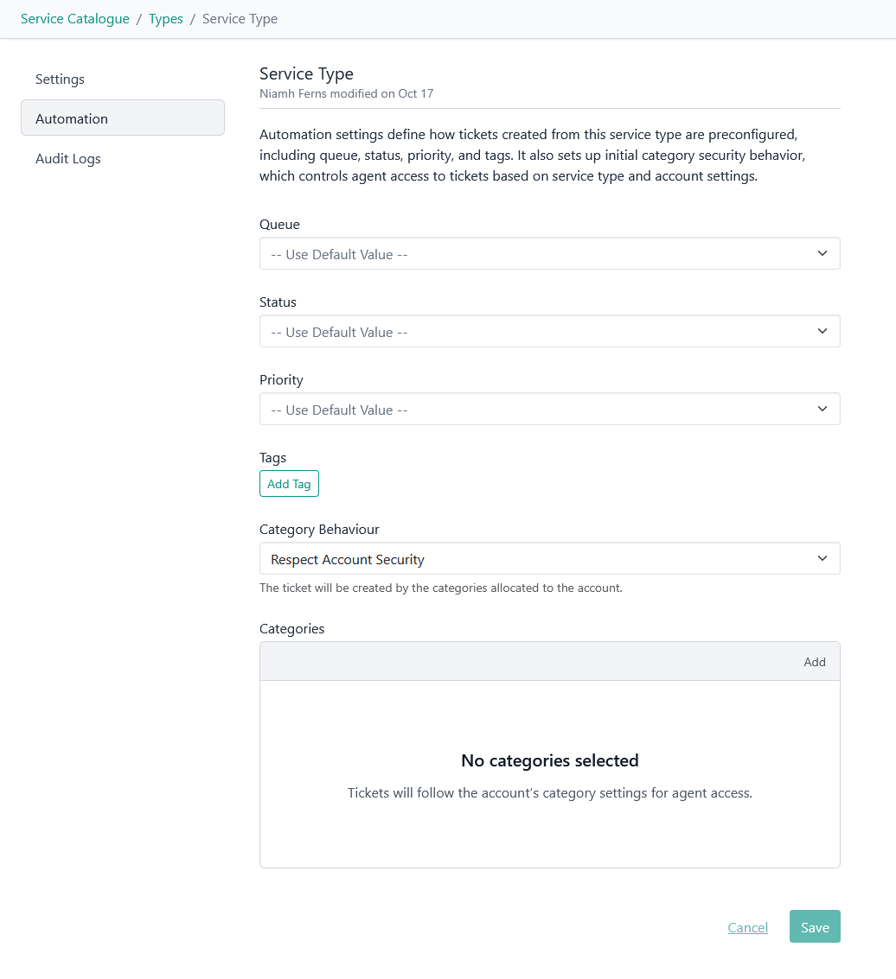Viewport: 896px width, 979px height.
Task: Change the Respect Account Security option
Action: (536, 559)
